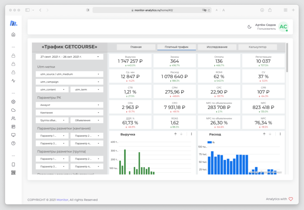Image resolution: width=304 pixels, height=210 pixels.
Task: Click the Monitor link in footer
Action: pyautogui.click(x=62, y=200)
